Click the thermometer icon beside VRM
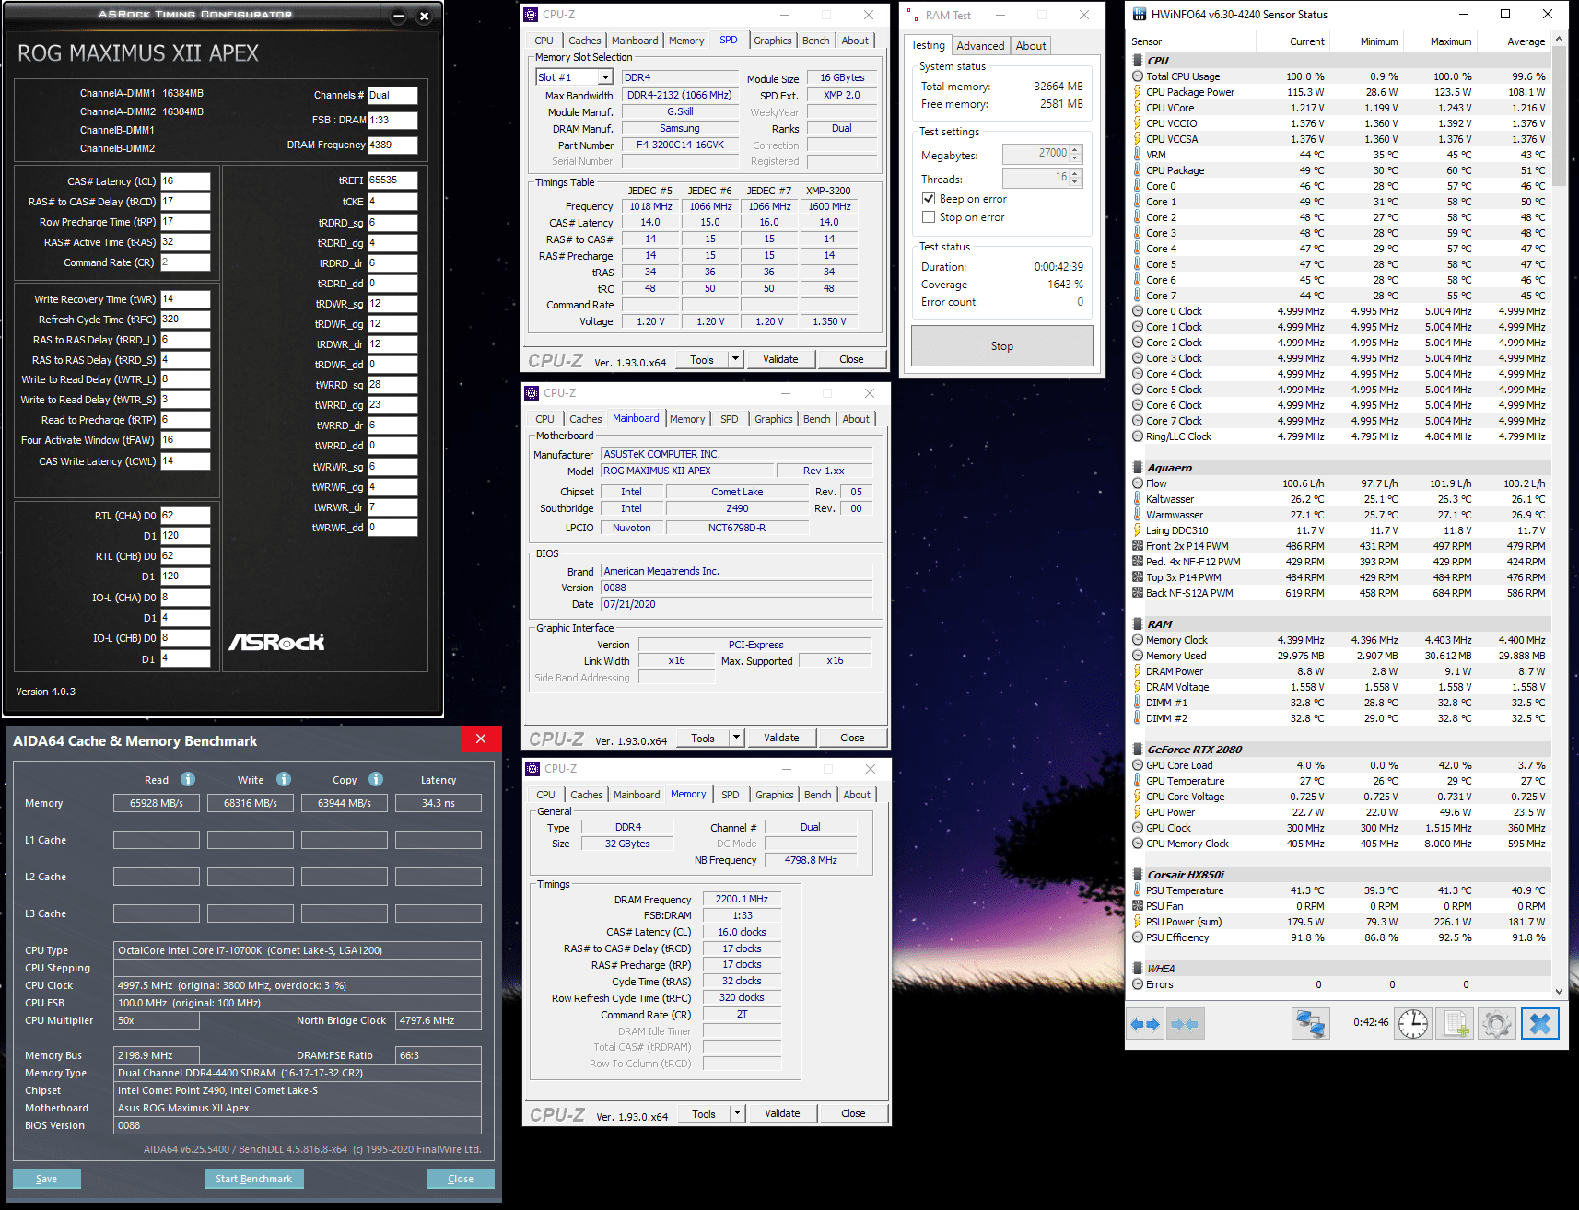The height and width of the screenshot is (1210, 1579). [x=1138, y=155]
